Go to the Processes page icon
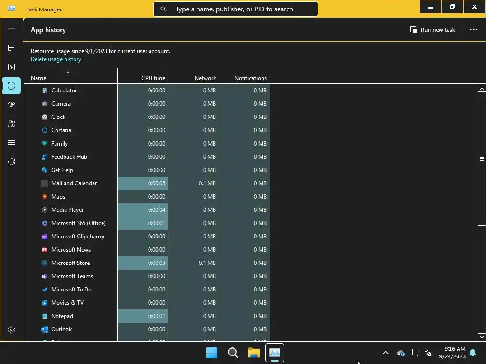The height and width of the screenshot is (364, 486). [11, 48]
